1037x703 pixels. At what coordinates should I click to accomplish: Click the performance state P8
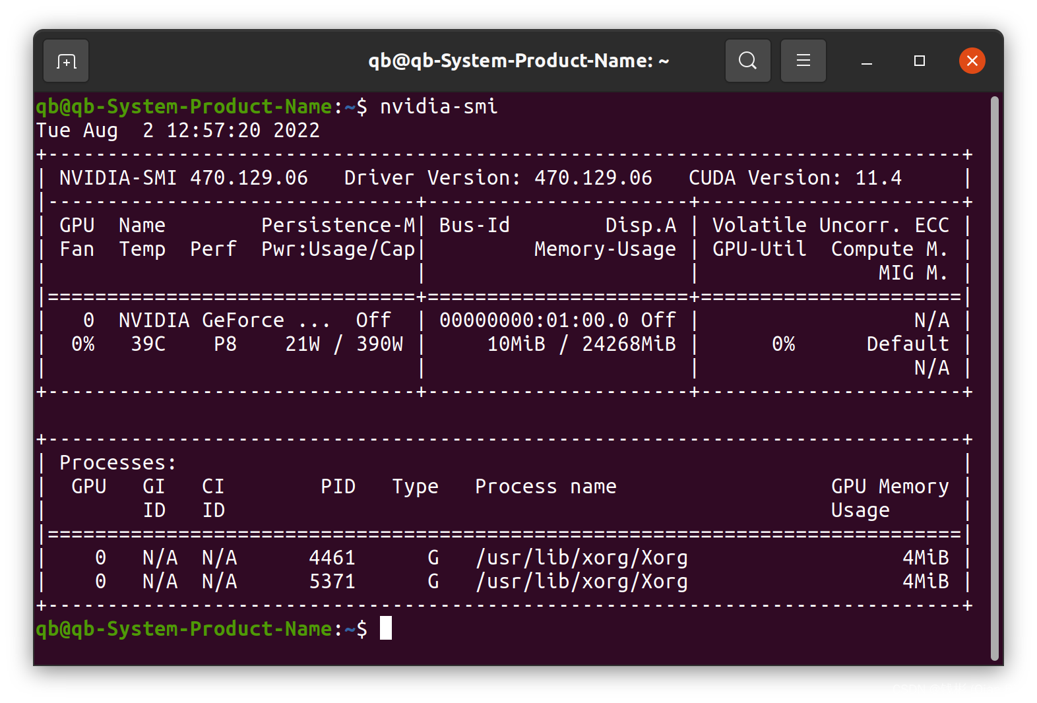coord(225,344)
